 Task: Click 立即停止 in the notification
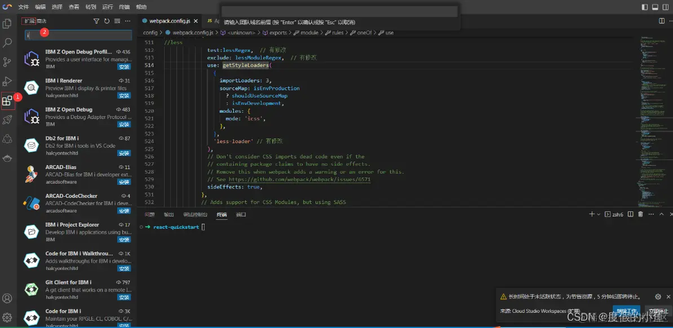coord(658,311)
